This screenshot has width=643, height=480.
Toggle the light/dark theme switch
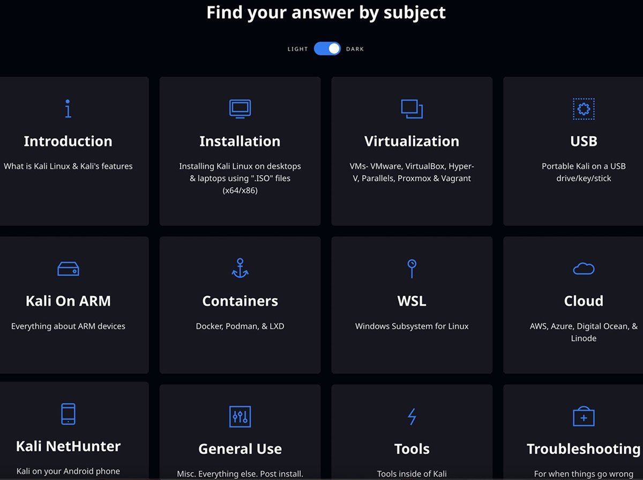(327, 49)
